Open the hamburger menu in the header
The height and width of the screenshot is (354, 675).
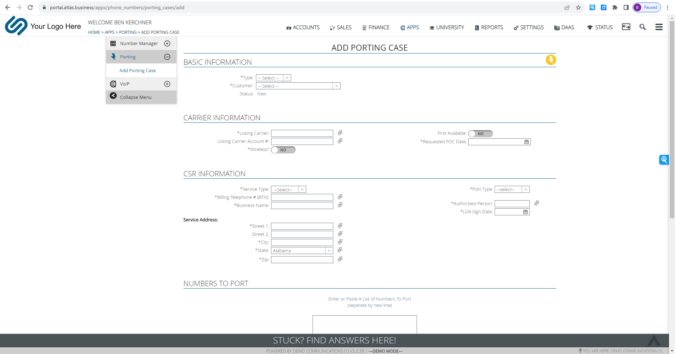coord(659,27)
